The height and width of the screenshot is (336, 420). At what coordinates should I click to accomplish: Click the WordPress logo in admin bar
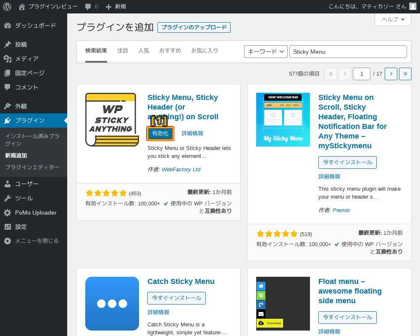(7, 6)
